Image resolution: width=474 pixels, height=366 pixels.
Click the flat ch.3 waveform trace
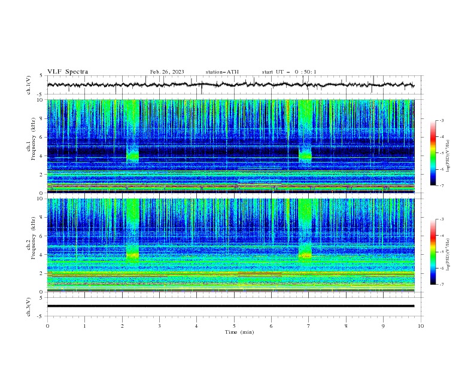click(x=230, y=306)
